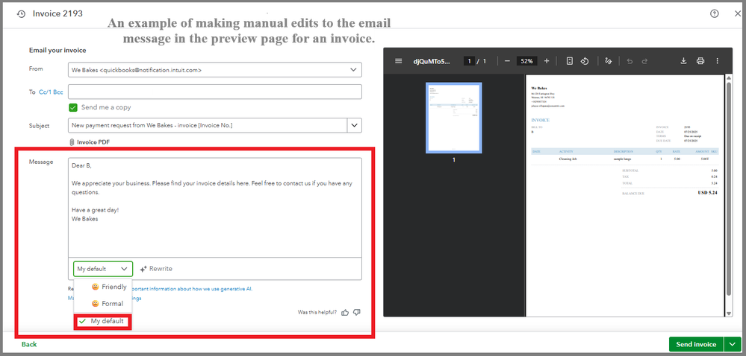
Task: Open the From email dropdown
Action: tap(214, 70)
